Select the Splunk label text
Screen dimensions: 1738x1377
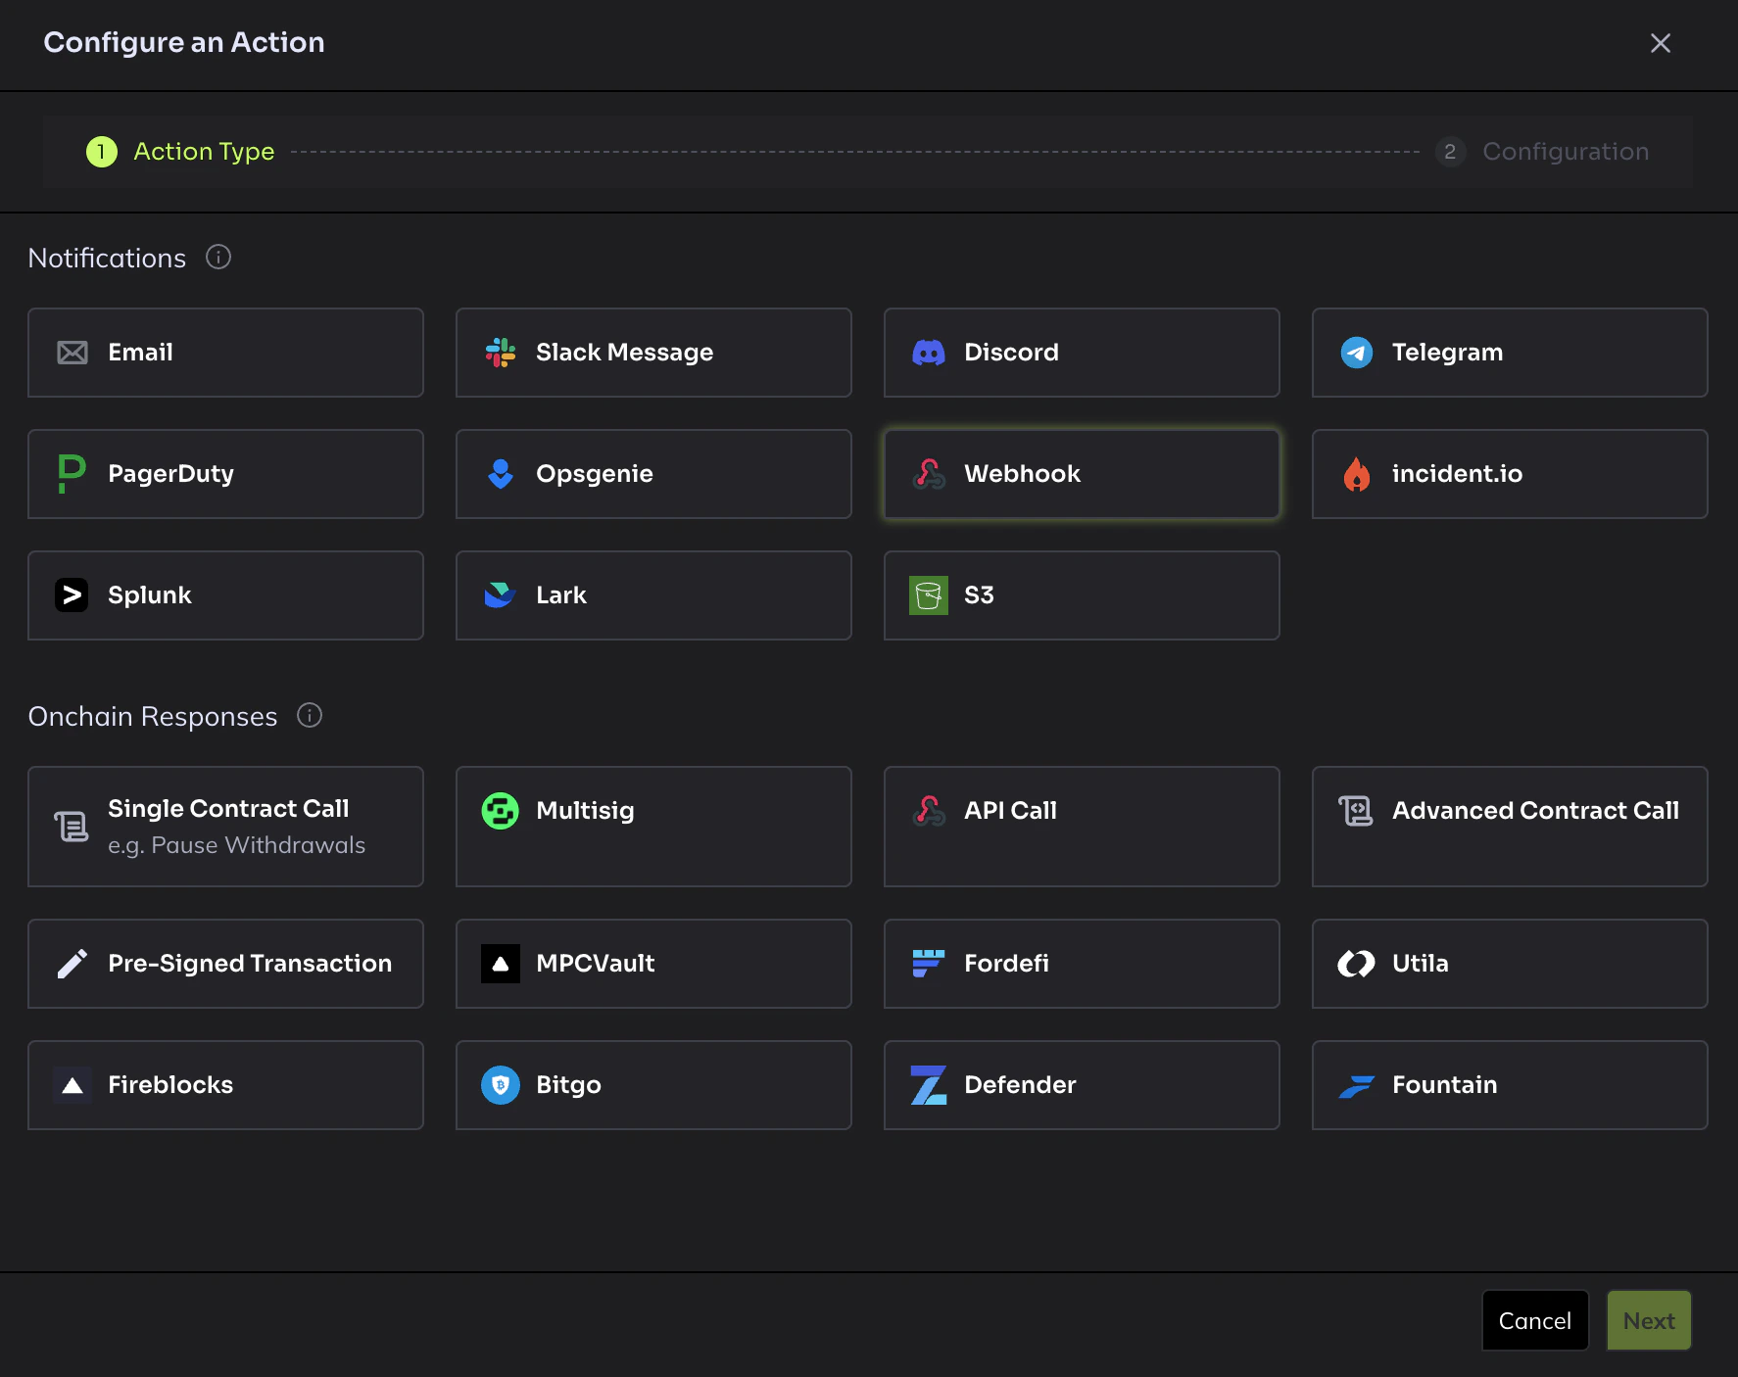[x=149, y=595]
